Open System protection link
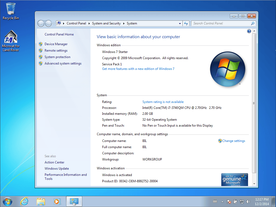Image resolution: width=276 pixels, height=207 pixels. point(58,57)
